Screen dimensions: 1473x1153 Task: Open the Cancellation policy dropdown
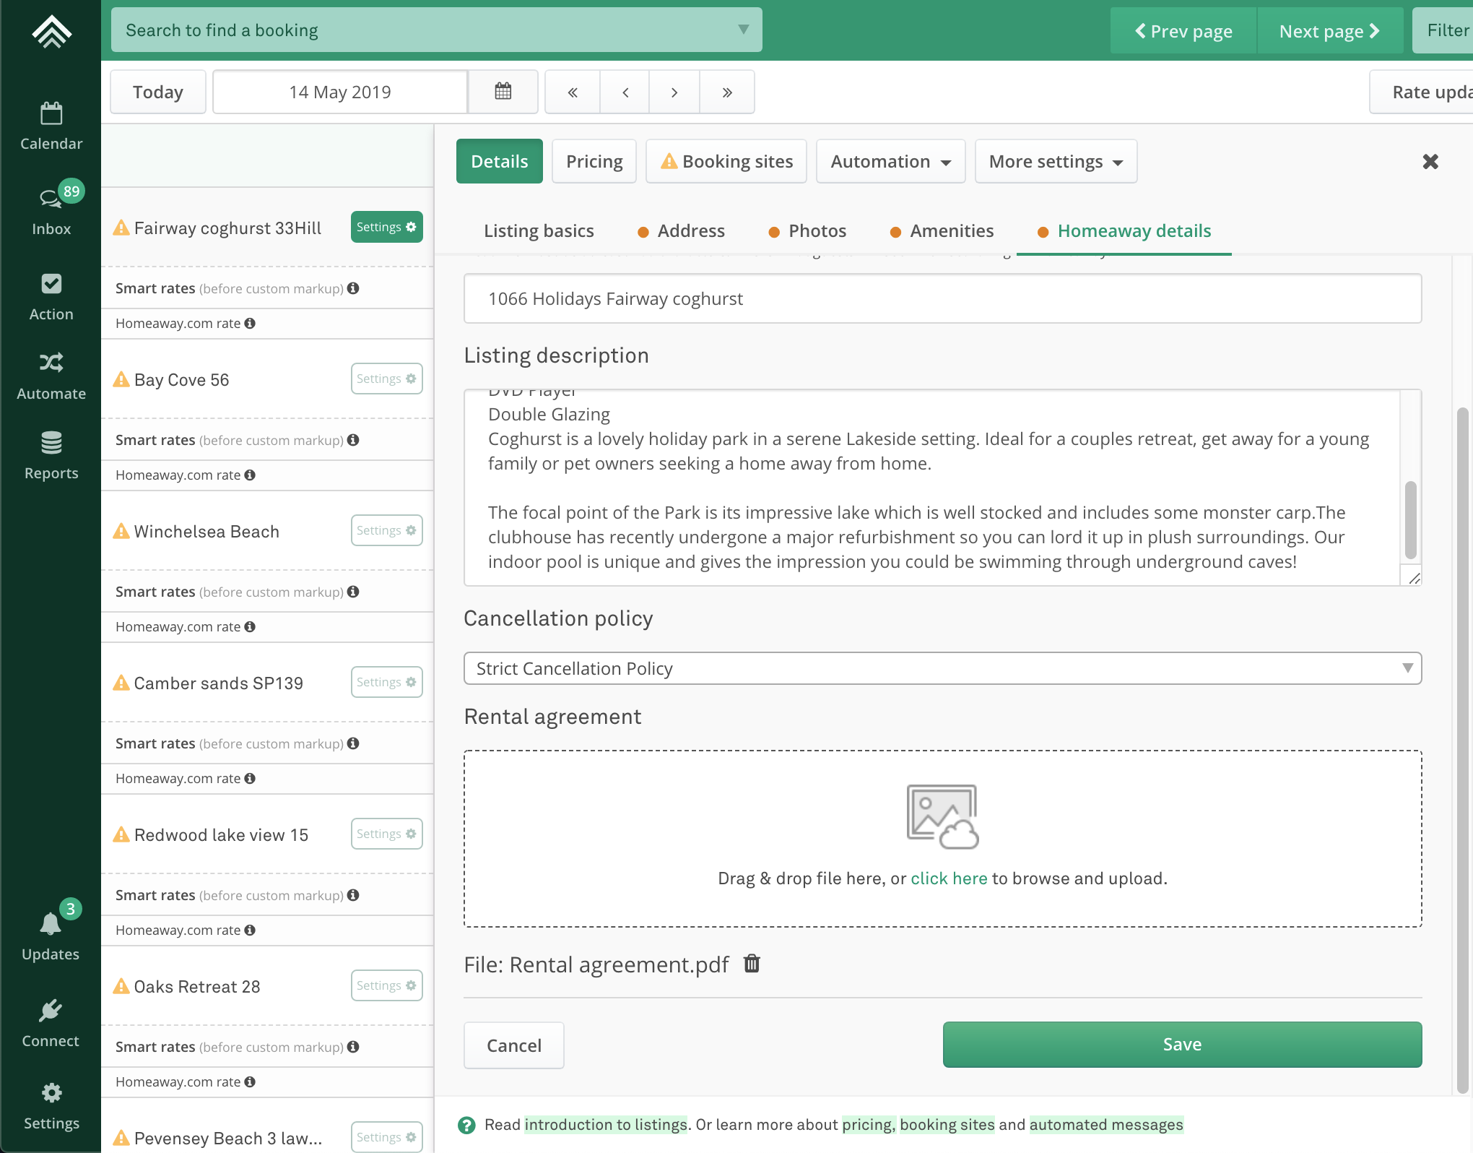pyautogui.click(x=942, y=668)
